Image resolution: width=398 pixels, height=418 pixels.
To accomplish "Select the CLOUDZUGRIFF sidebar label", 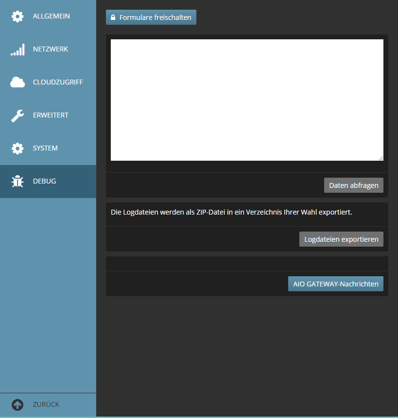I will coord(58,83).
